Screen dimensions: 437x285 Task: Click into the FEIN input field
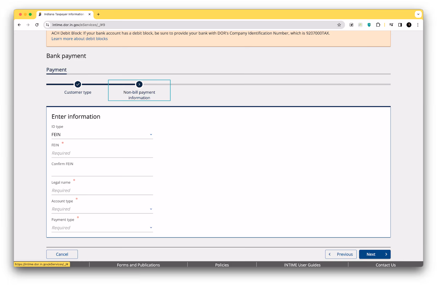[102, 153]
